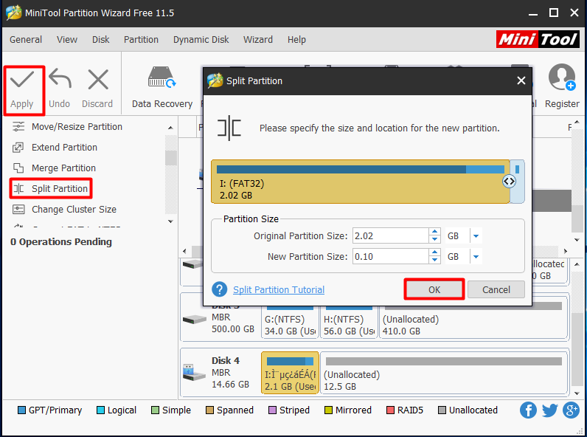
Task: Open the MiniTool Facebook page icon
Action: pos(528,410)
